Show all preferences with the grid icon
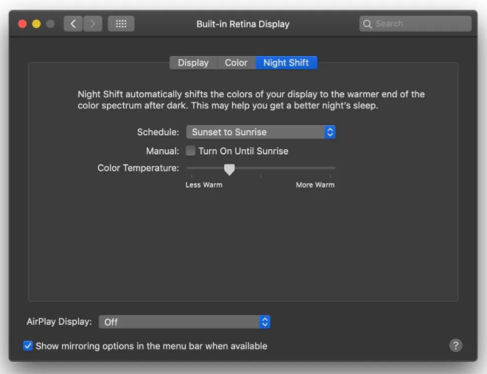This screenshot has height=374, width=487. pos(121,24)
